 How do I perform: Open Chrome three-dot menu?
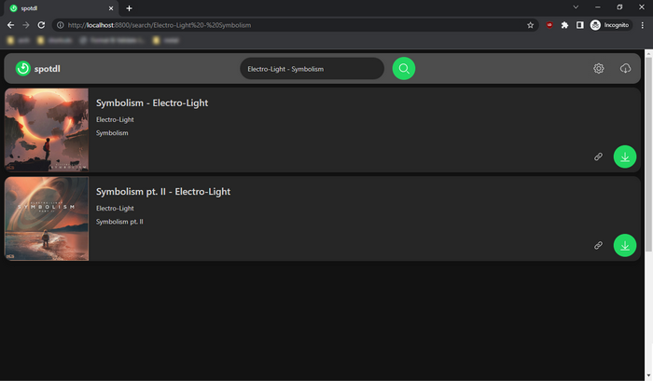coord(643,25)
